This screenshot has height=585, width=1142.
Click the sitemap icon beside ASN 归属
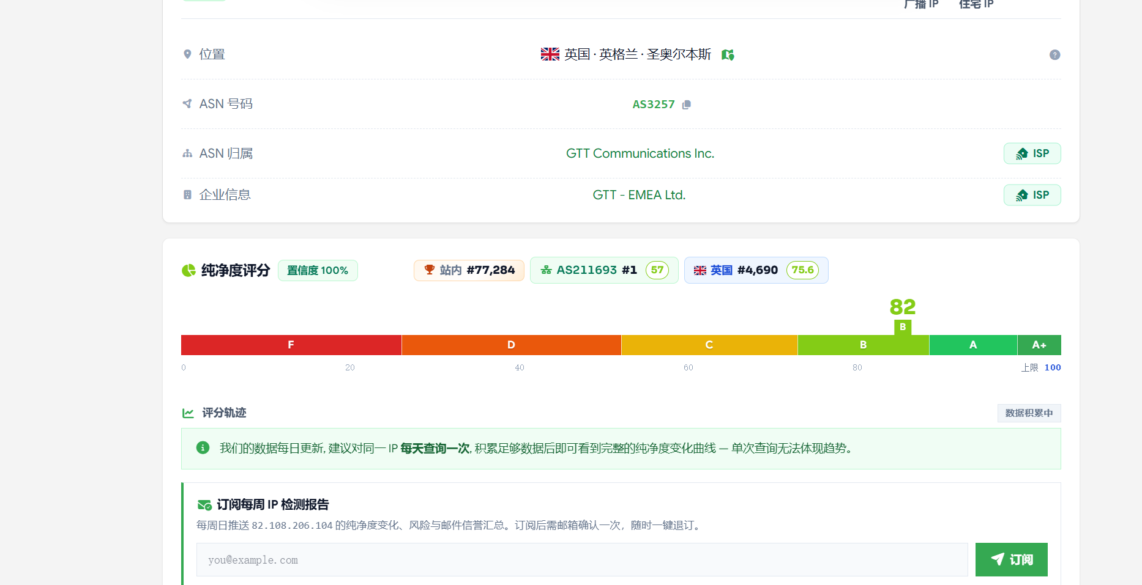pyautogui.click(x=187, y=153)
